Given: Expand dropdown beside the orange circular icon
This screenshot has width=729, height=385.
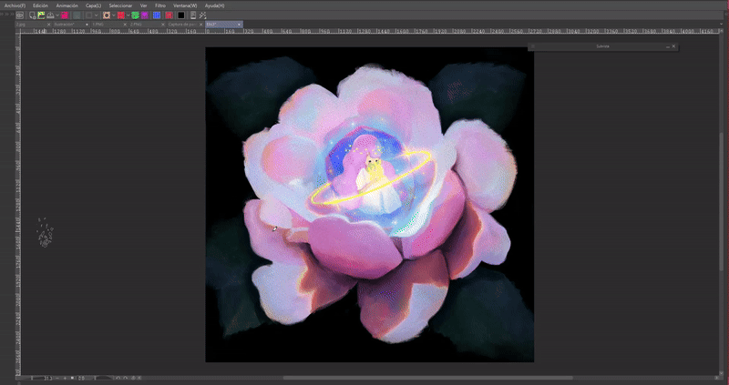Looking at the screenshot, I should tap(113, 15).
